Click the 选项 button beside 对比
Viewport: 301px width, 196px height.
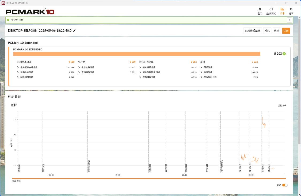click(277, 31)
